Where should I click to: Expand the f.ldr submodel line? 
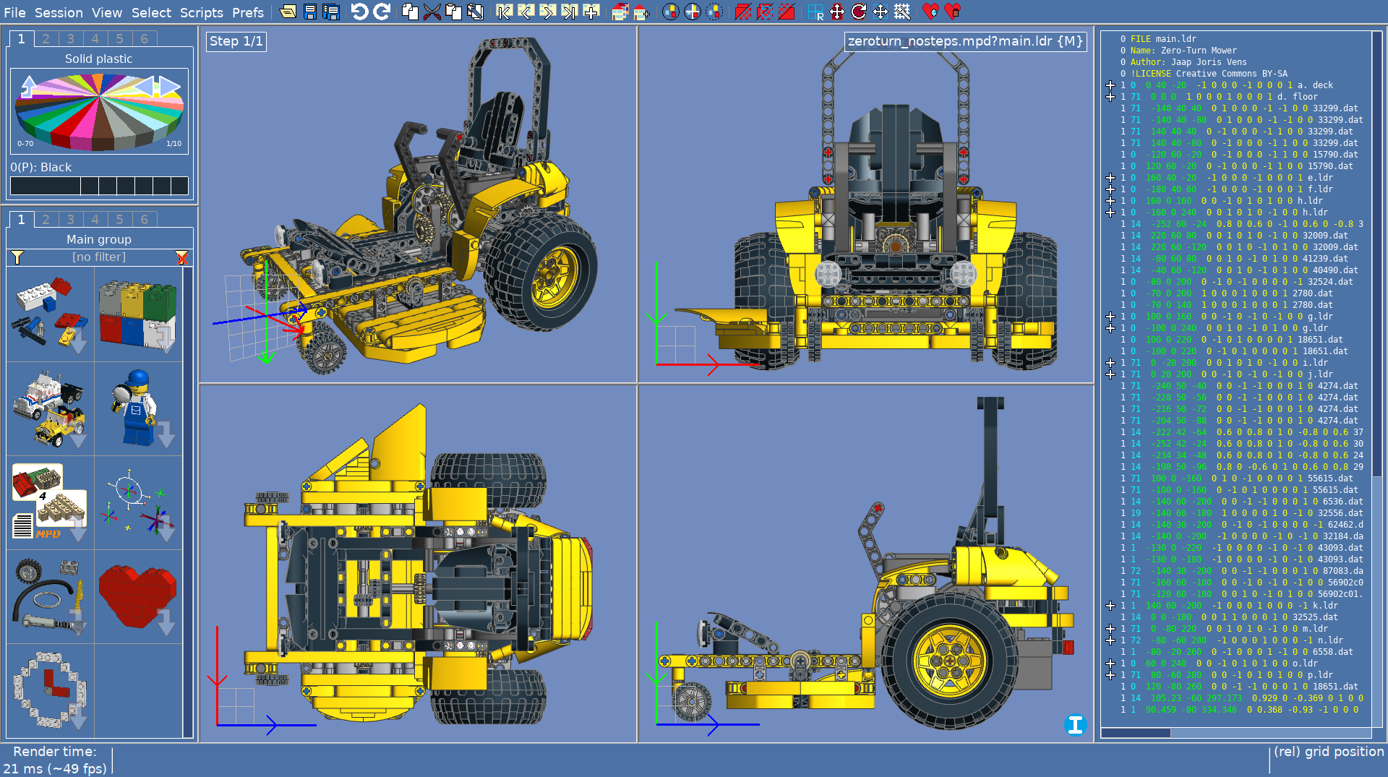1110,189
